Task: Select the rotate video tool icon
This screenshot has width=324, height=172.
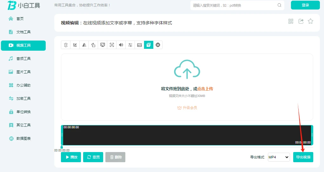Action: 93,45
